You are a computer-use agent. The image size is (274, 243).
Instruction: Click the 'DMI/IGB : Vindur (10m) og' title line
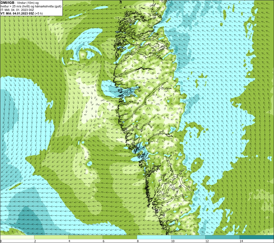pyautogui.click(x=20, y=3)
